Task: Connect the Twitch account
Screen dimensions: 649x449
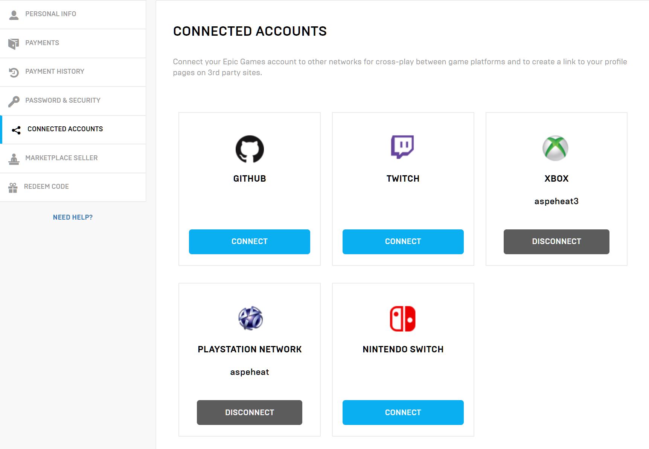Action: point(403,241)
